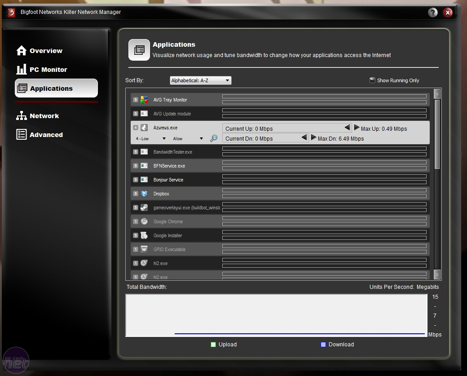
Task: Click the Download legend color swatch
Action: tap(323, 345)
